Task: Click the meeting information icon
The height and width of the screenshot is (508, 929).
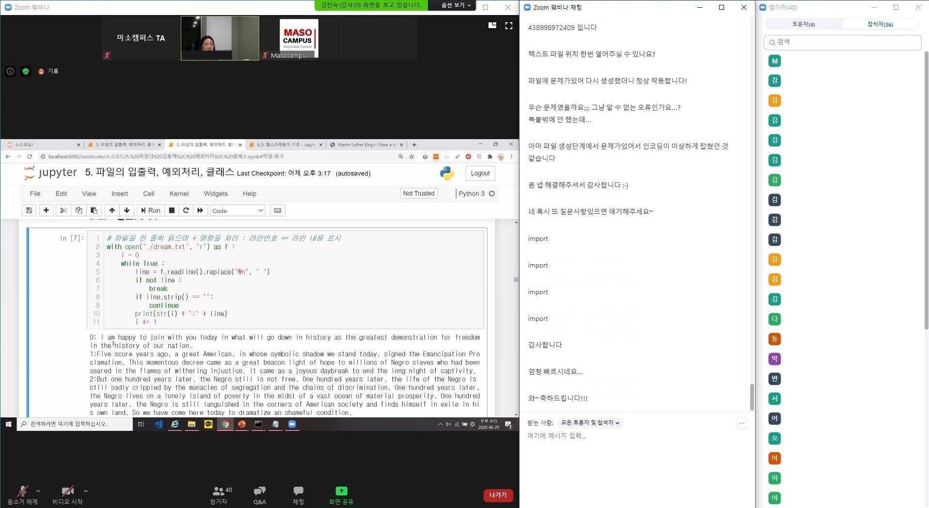Action: [10, 71]
